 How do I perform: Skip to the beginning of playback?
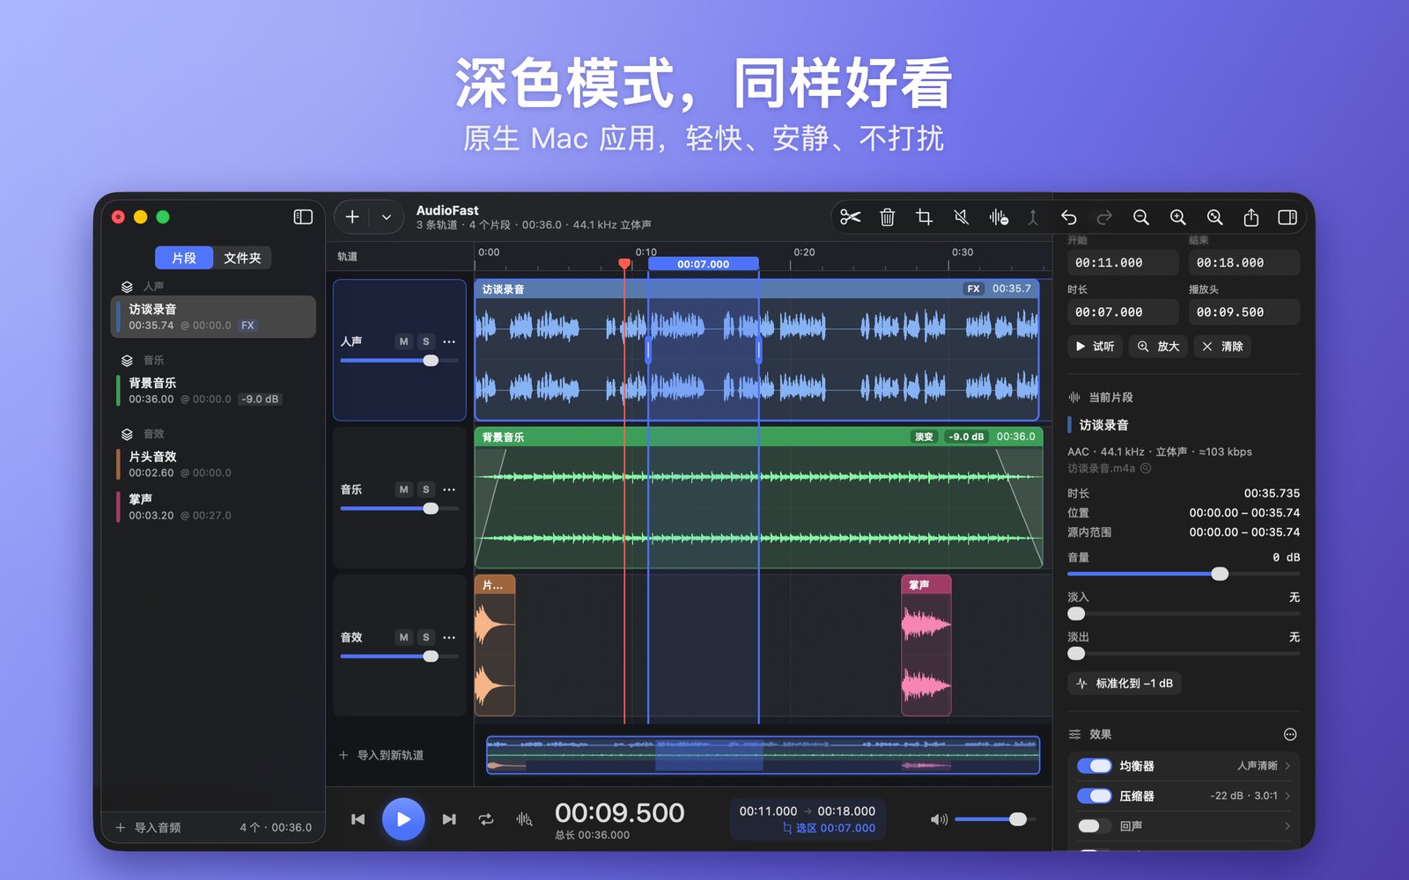[358, 819]
